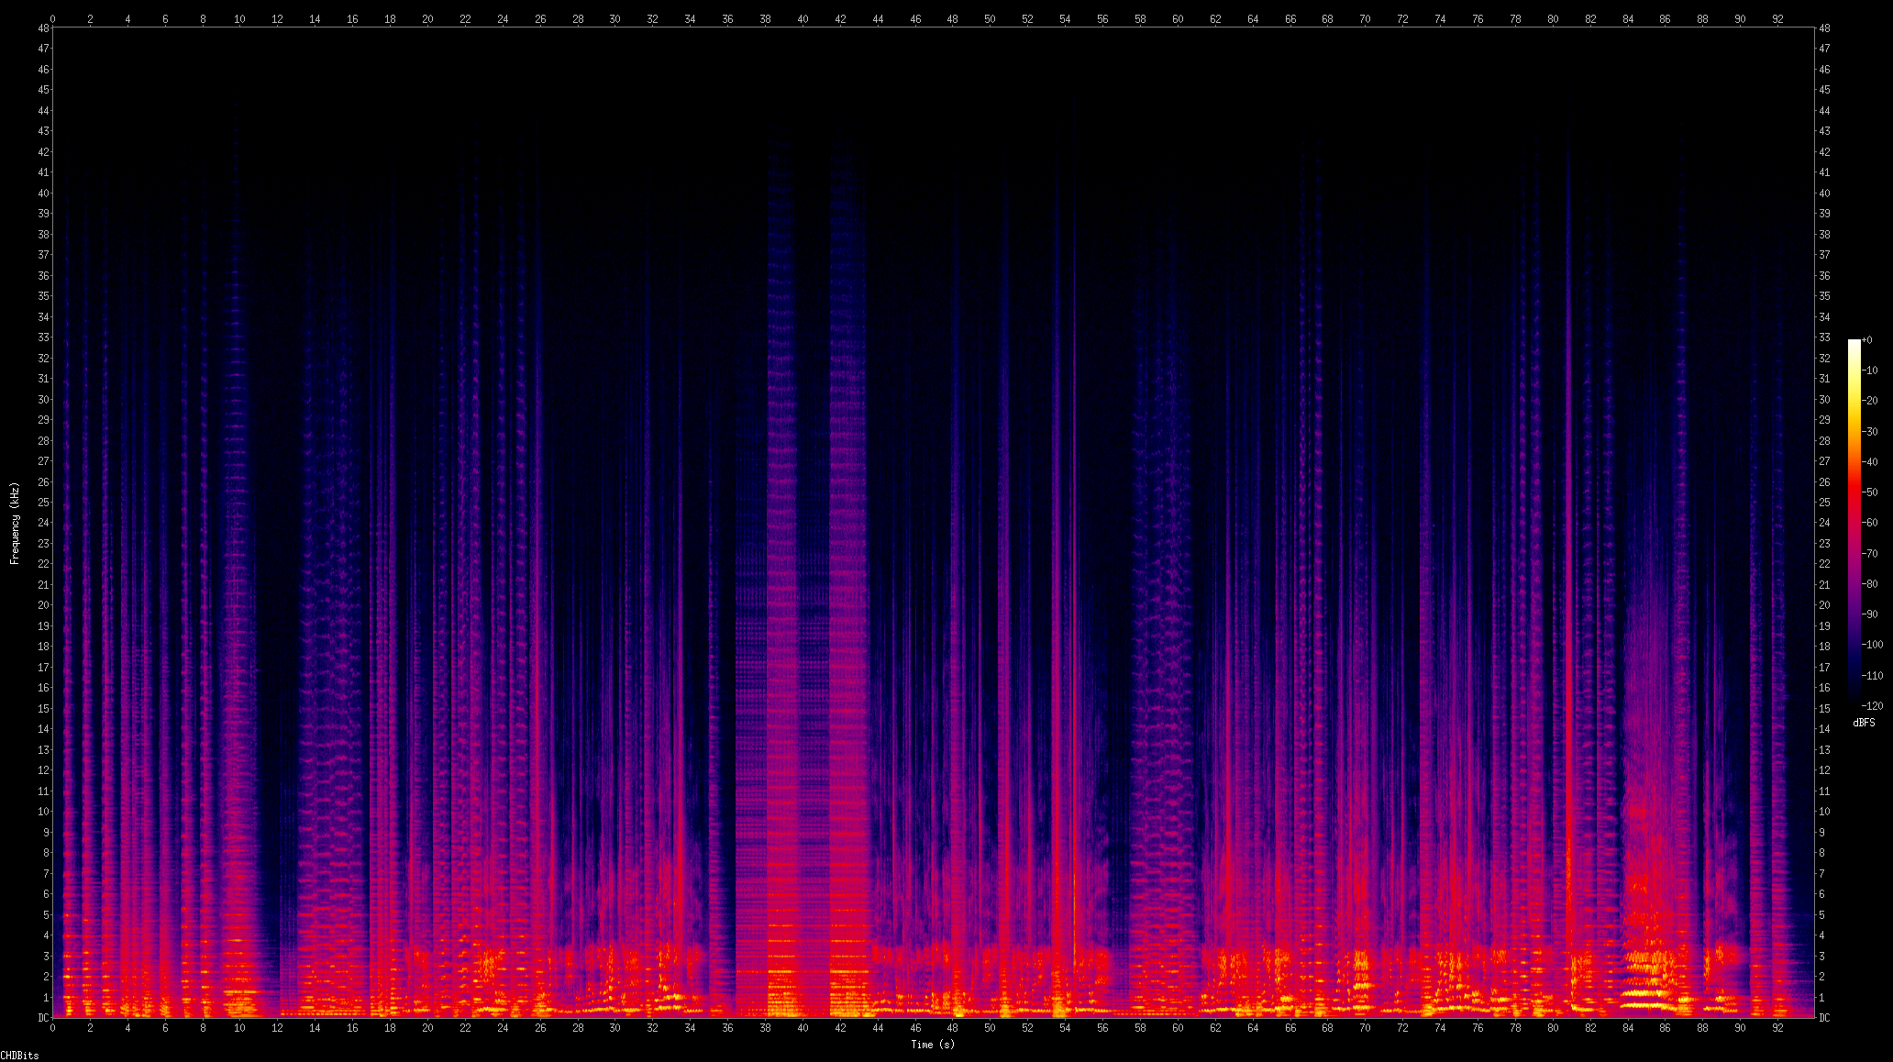This screenshot has width=1893, height=1062.
Task: Select the "-120" value on the dBFS scale
Action: 1873,706
